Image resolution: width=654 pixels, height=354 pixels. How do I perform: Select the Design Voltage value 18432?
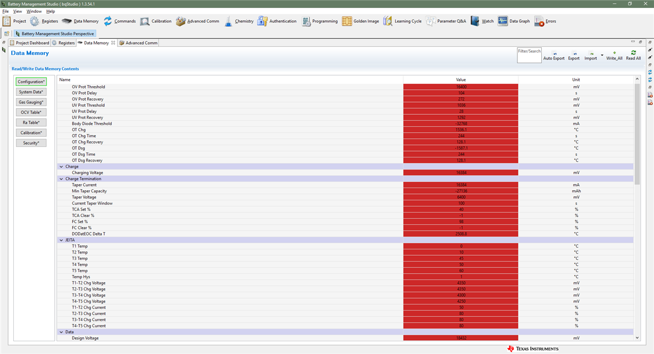tap(460, 338)
